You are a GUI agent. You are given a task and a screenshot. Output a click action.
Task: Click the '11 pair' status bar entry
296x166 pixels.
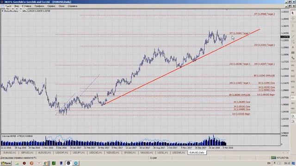[x=153, y=158]
